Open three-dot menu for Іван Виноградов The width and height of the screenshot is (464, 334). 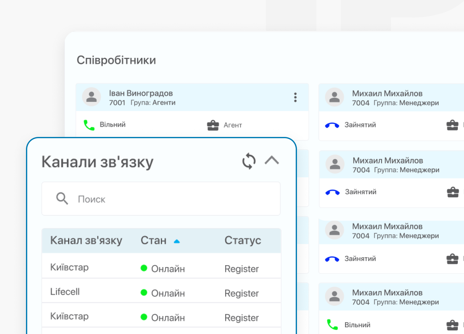295,97
